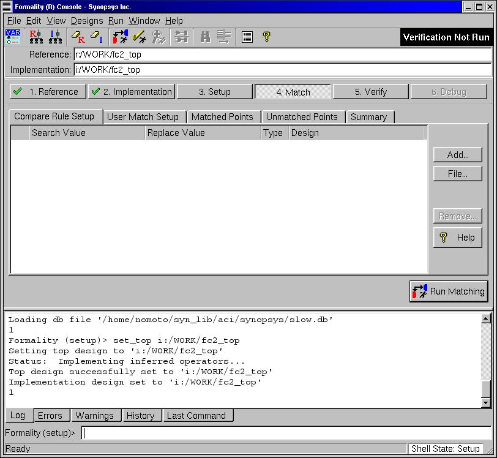Click the Shell State: Setup status text
Screen dimensions: 497x458
446,448
